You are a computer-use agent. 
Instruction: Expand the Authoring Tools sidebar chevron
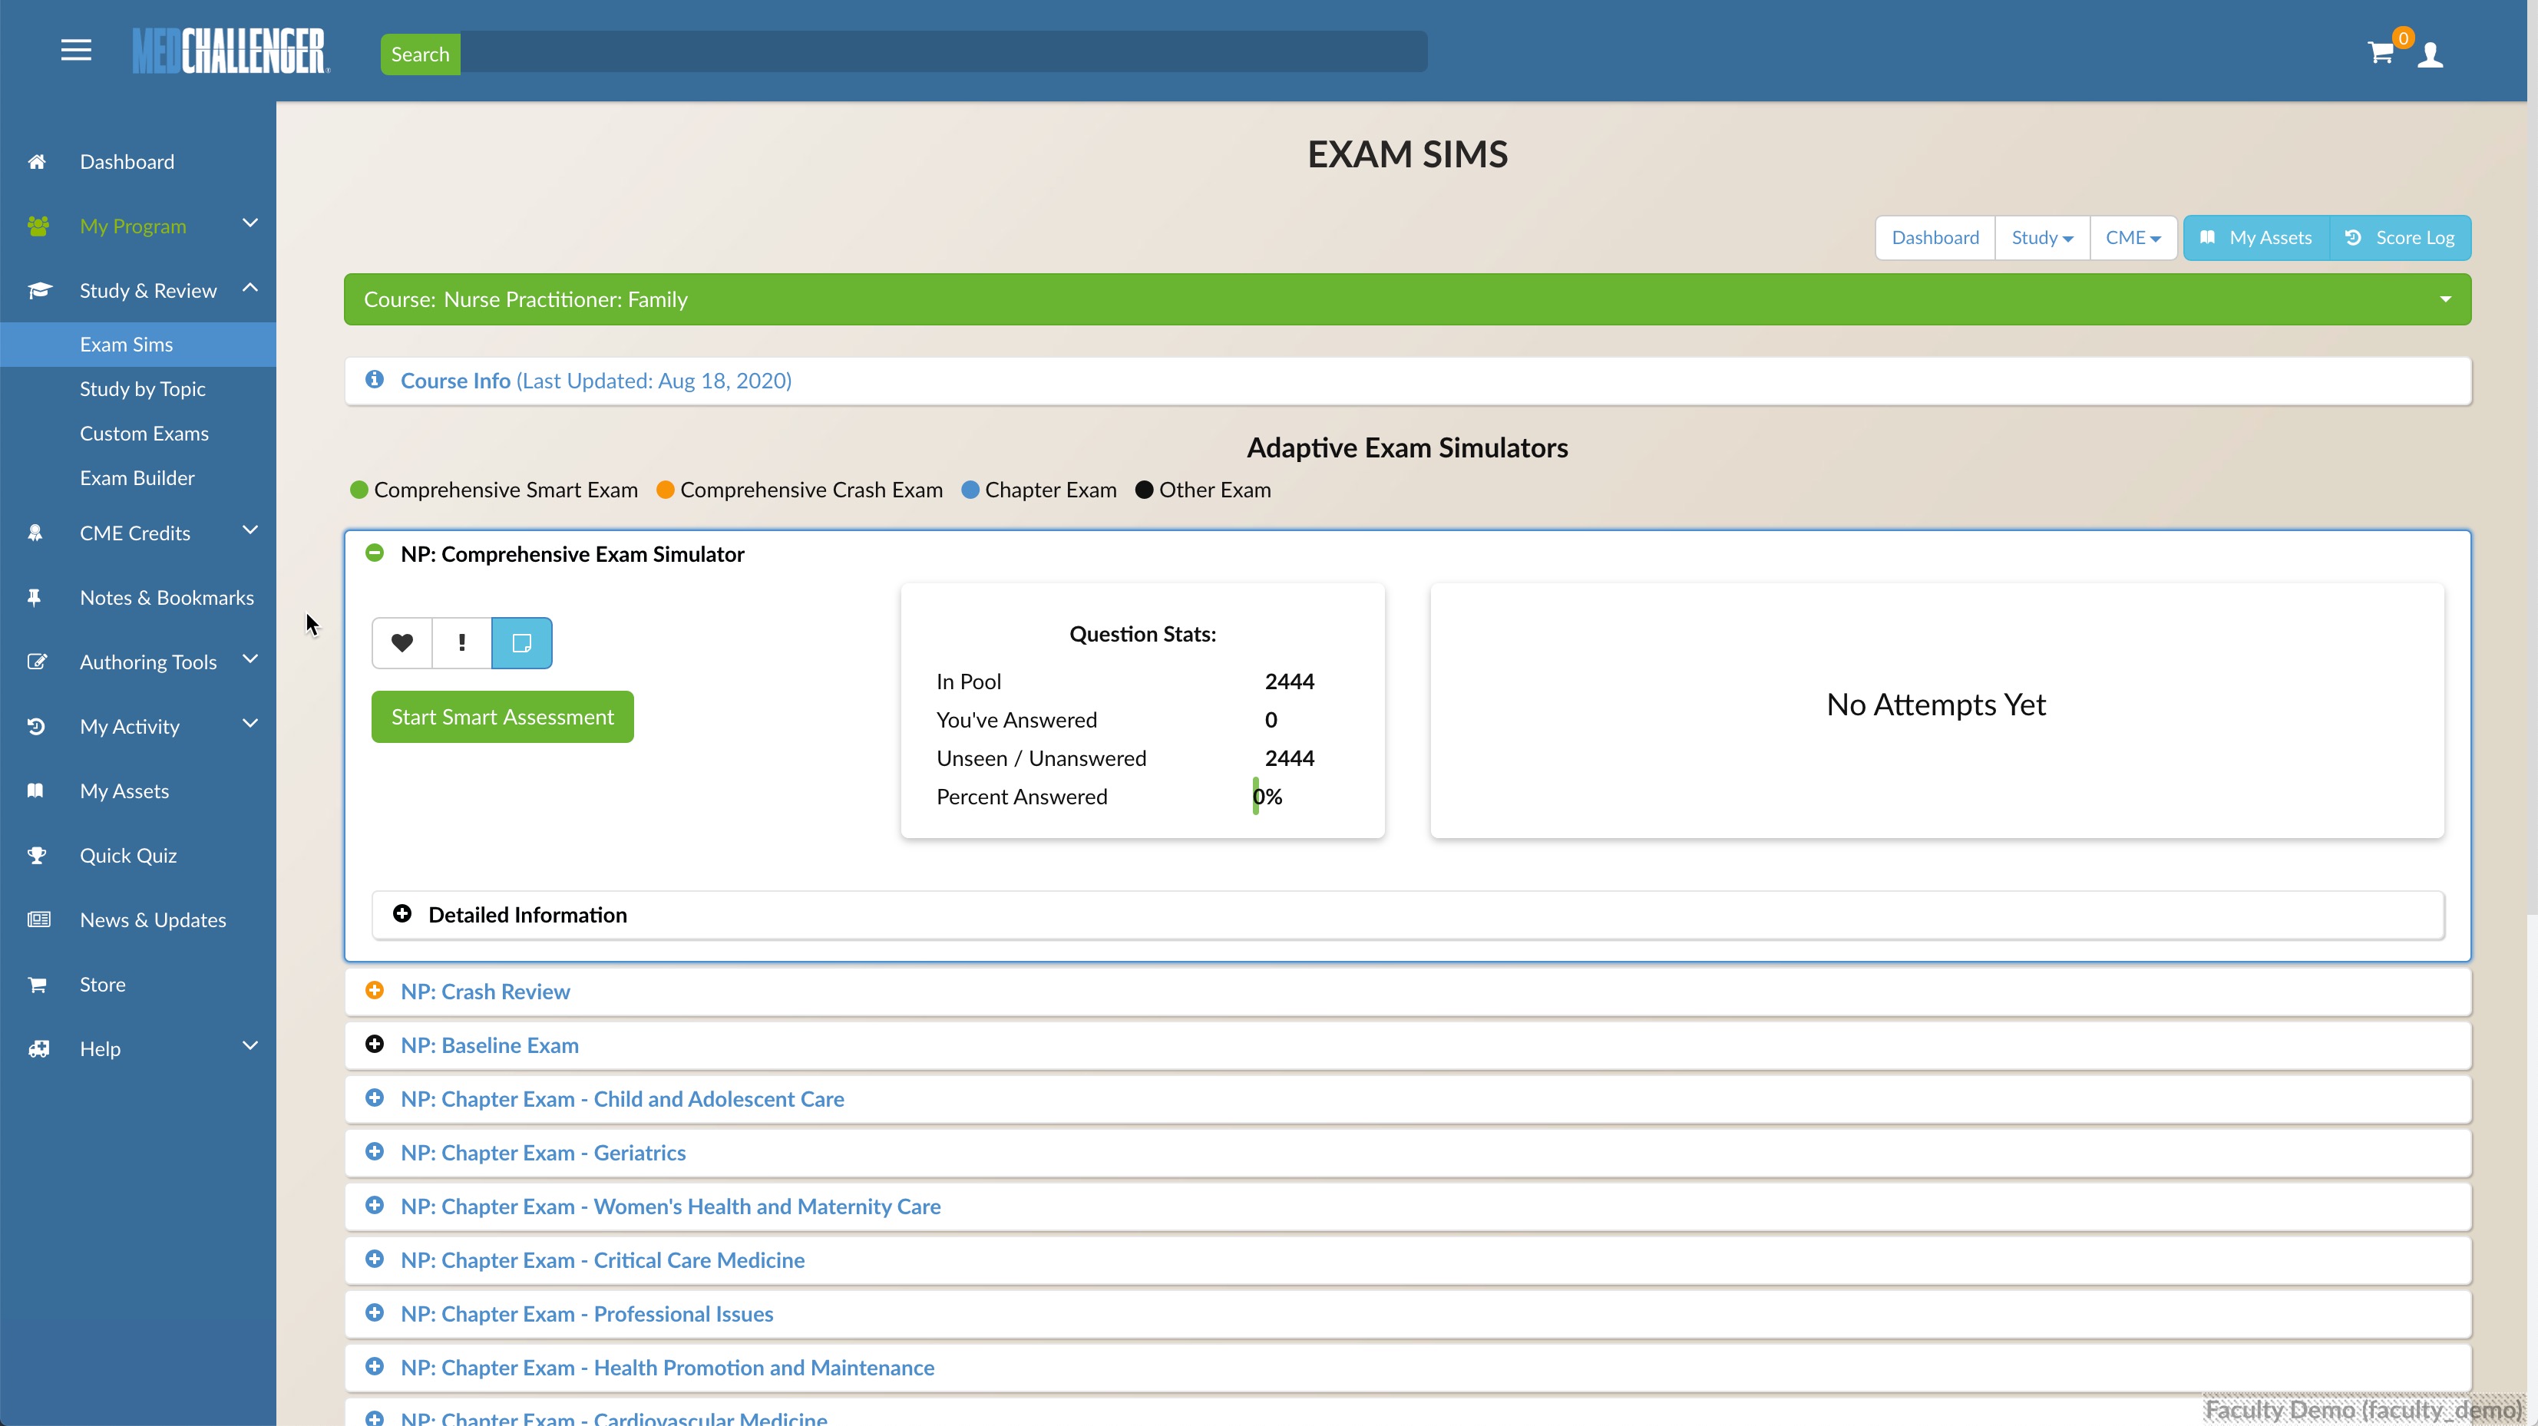pos(250,660)
